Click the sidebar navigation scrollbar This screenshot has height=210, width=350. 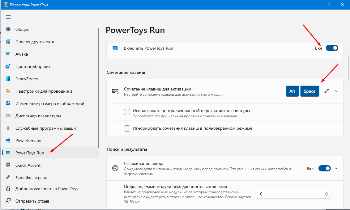pos(98,87)
